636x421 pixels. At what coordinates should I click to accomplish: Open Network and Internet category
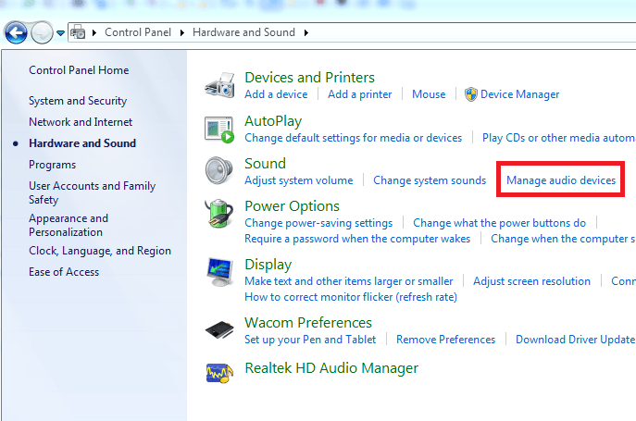click(81, 122)
